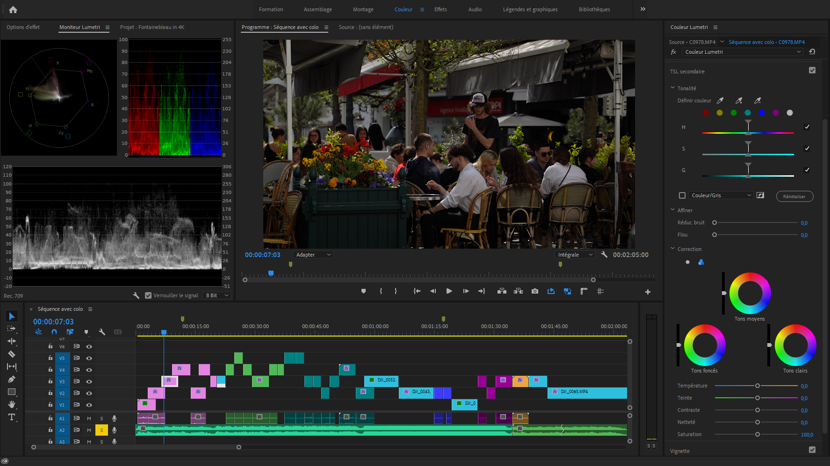830x466 pixels.
Task: Open the Intégrale playback resolution dropdown
Action: pos(575,255)
